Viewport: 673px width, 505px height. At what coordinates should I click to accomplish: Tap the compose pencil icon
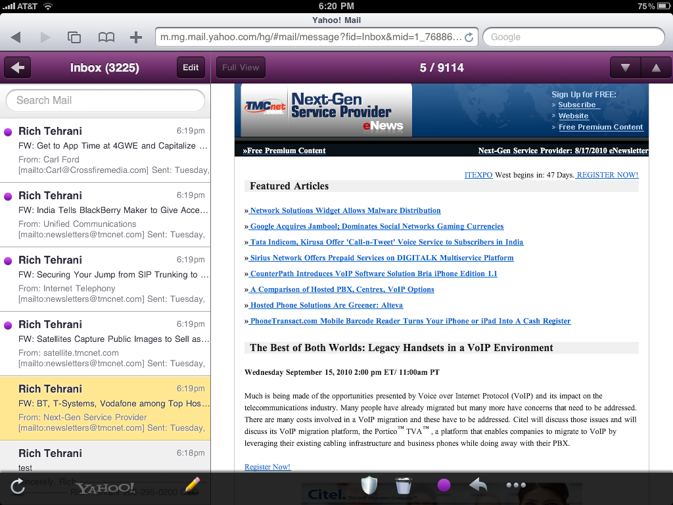click(x=192, y=486)
